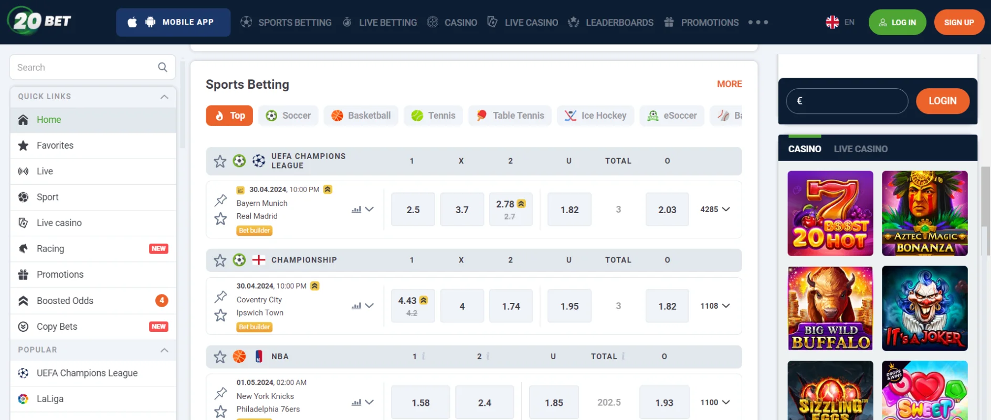Select the Basketball sport tab
991x420 pixels.
[x=361, y=115]
